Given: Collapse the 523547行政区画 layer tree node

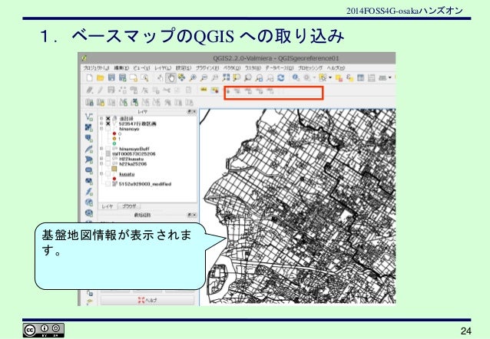Looking at the screenshot, I should [101, 123].
